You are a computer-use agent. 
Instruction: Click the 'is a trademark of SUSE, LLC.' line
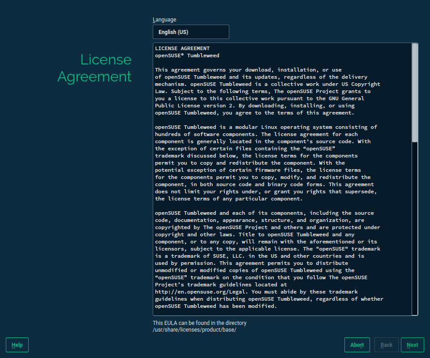pyautogui.click(x=259, y=256)
